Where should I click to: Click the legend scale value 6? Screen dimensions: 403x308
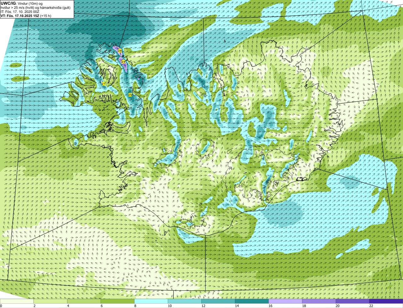101,306
